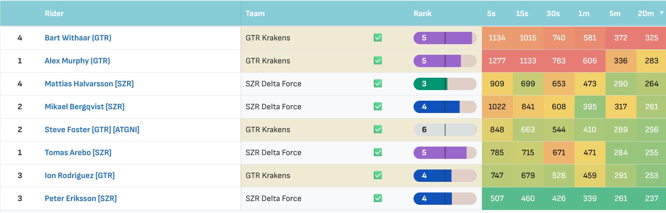Sort the table by 5s column

(x=491, y=14)
